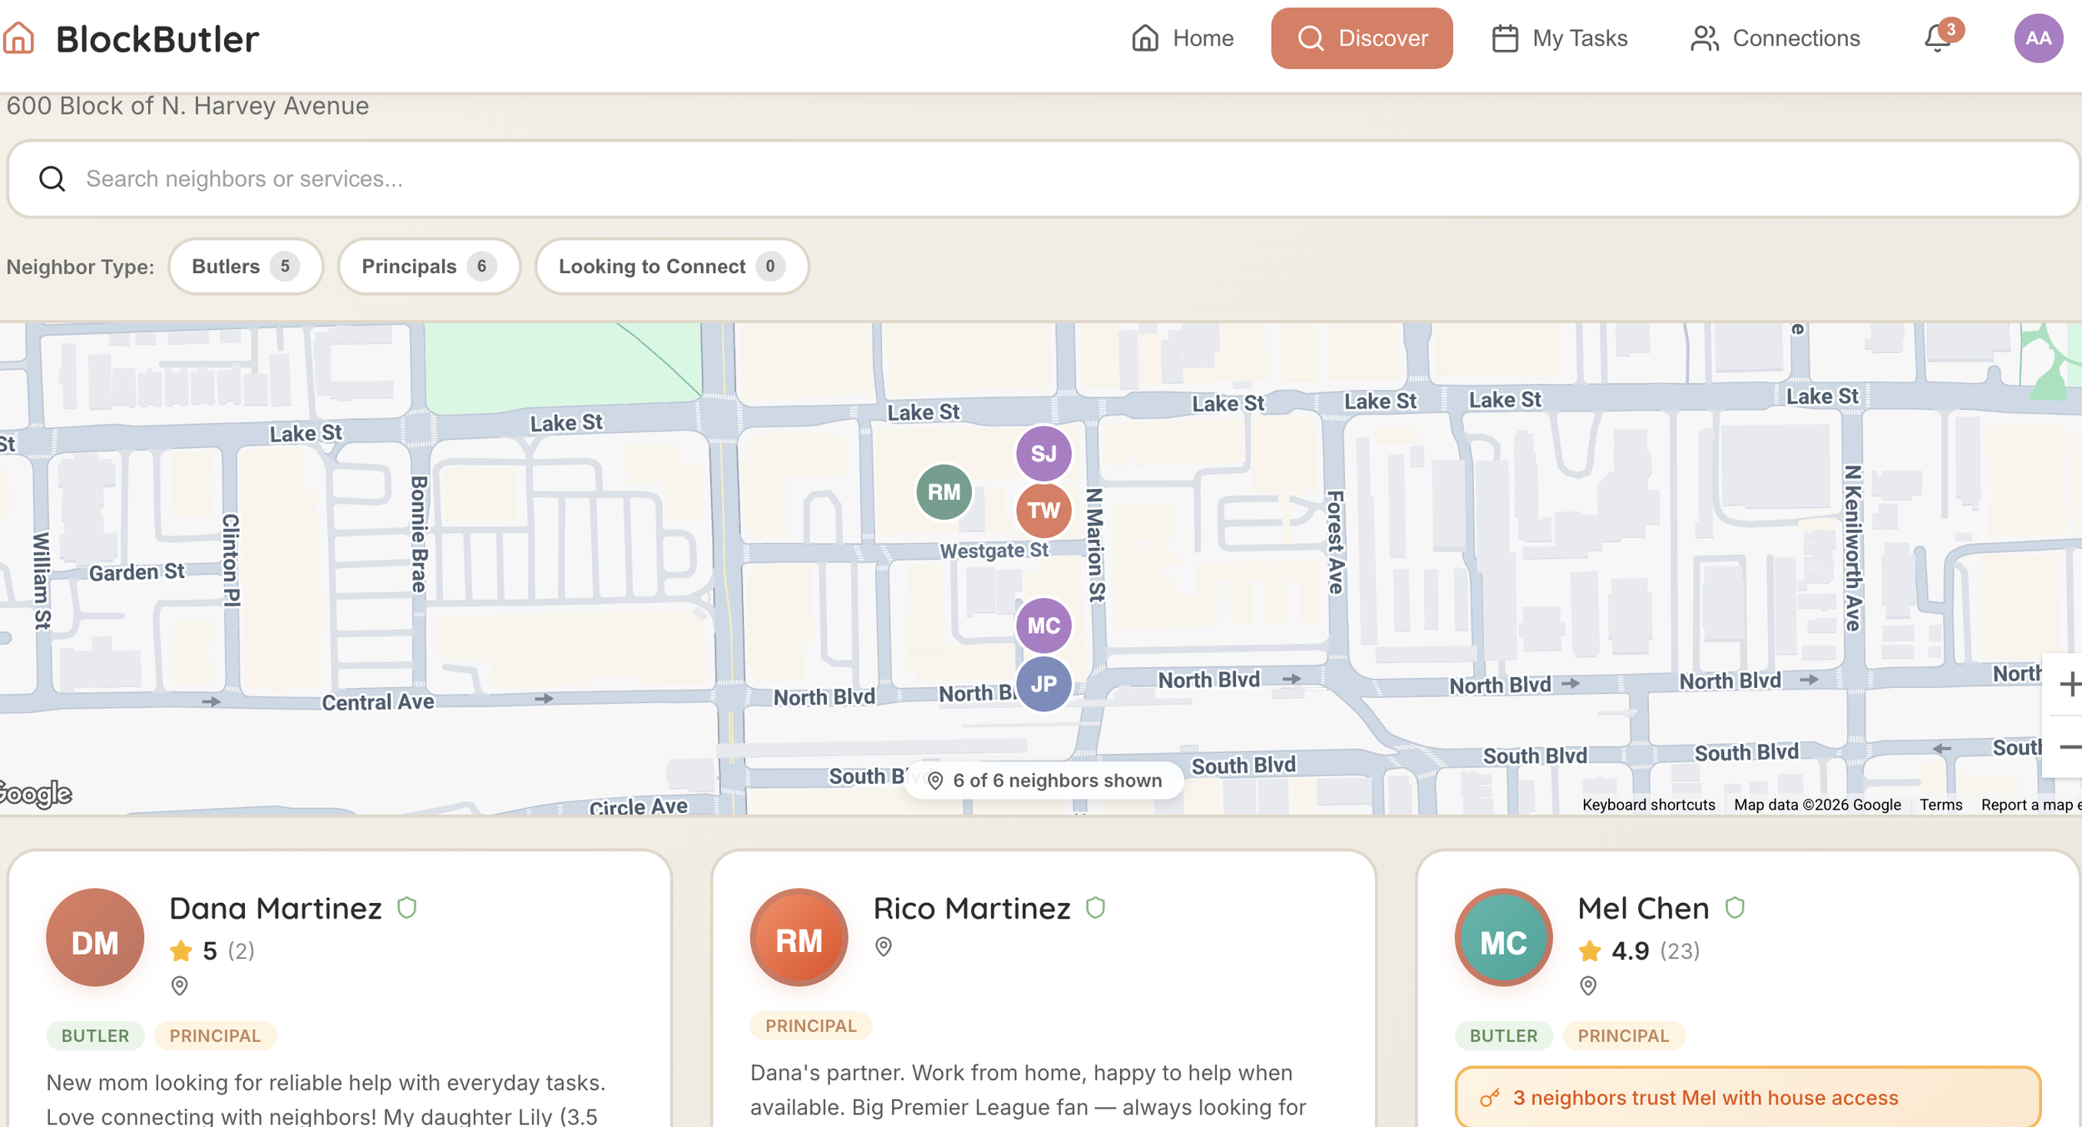Open the notifications bell icon
2082x1127 pixels.
click(x=1938, y=38)
